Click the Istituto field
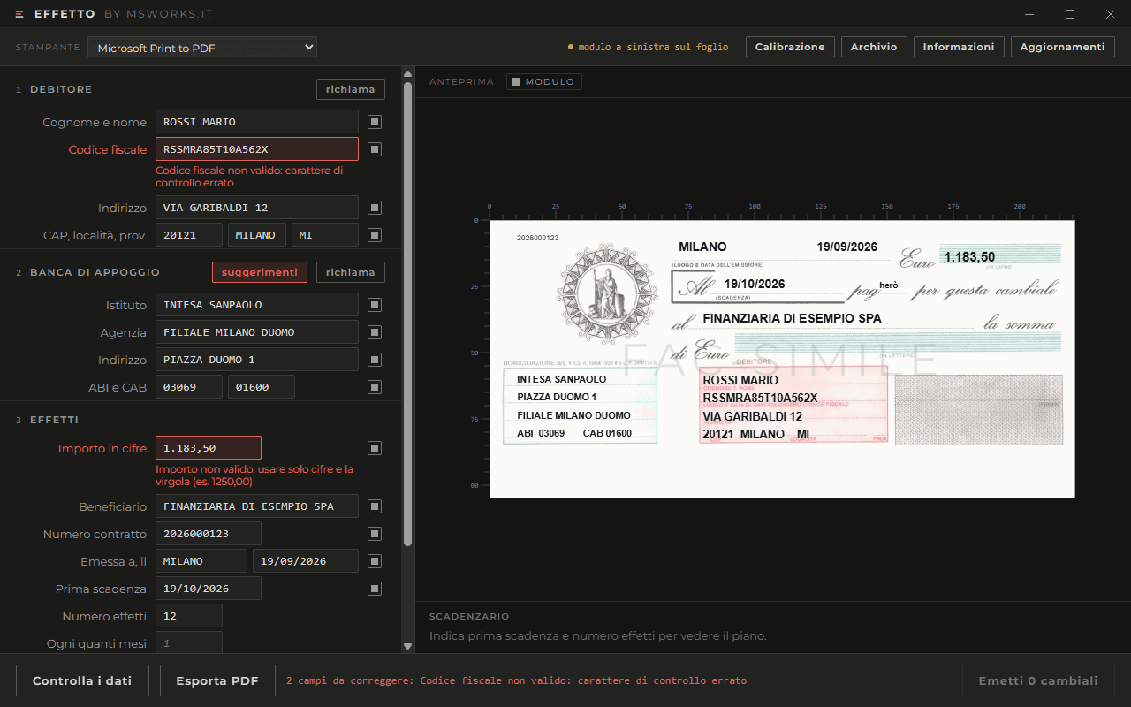The image size is (1131, 707). pos(257,305)
